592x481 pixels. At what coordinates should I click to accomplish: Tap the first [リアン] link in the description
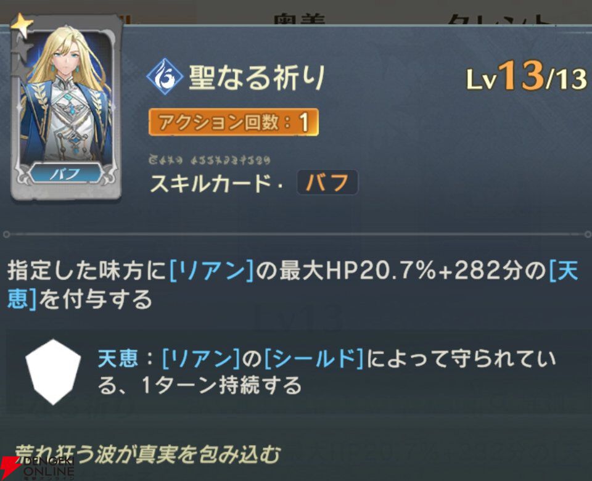212,271
